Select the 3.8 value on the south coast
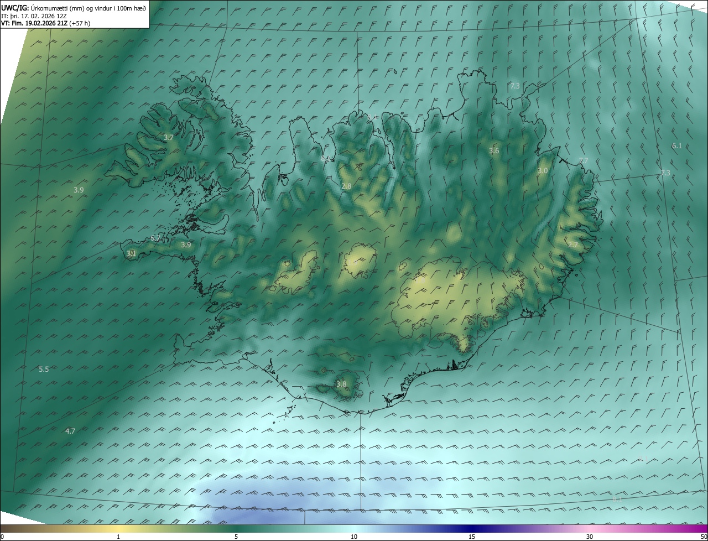 point(341,384)
